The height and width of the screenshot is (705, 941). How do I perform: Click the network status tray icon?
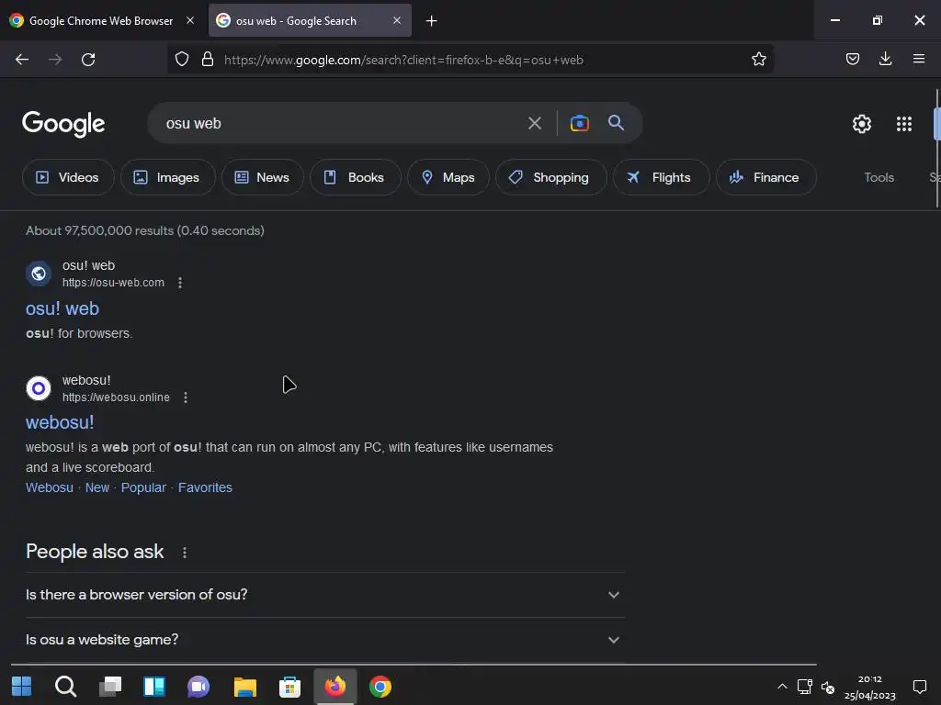pos(804,687)
